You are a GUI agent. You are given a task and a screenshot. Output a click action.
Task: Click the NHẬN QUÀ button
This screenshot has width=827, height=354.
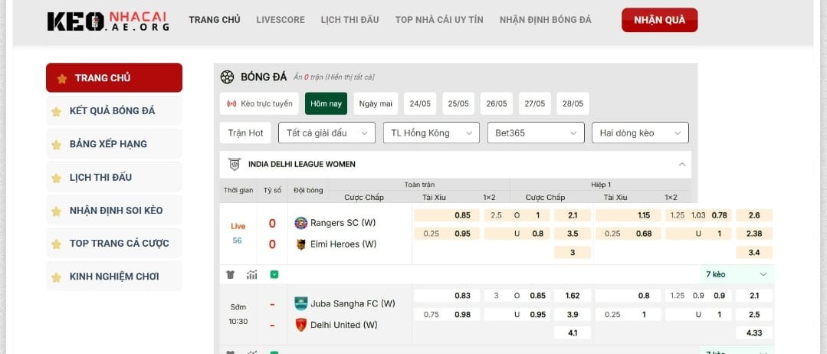[x=659, y=20]
